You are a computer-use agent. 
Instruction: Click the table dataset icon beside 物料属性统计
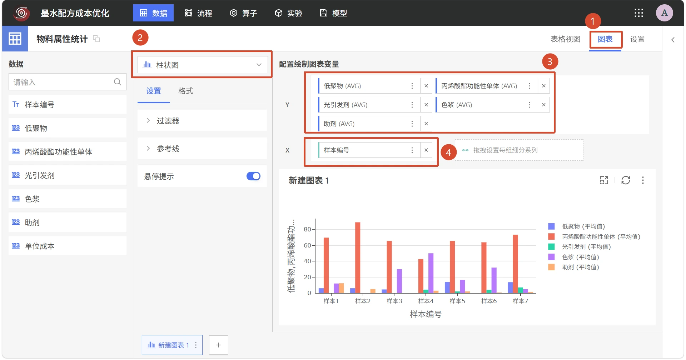(15, 39)
